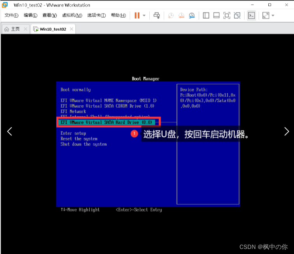Image resolution: width=294 pixels, height=254 pixels.
Task: Switch to the Win10_test02 tab
Action: coord(53,29)
